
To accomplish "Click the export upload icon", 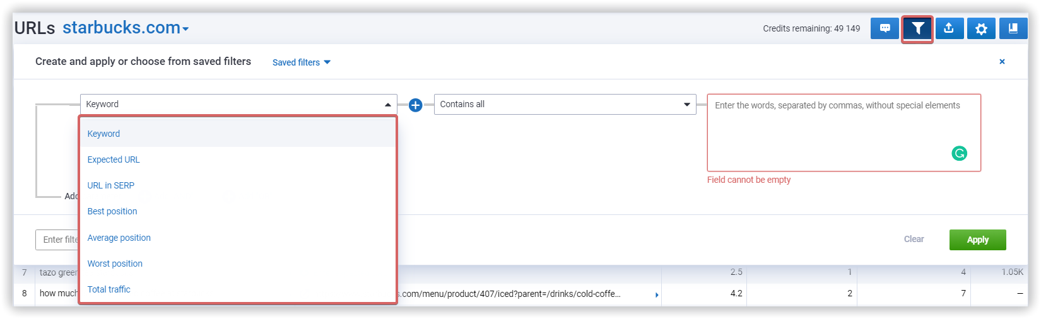I will pyautogui.click(x=949, y=28).
